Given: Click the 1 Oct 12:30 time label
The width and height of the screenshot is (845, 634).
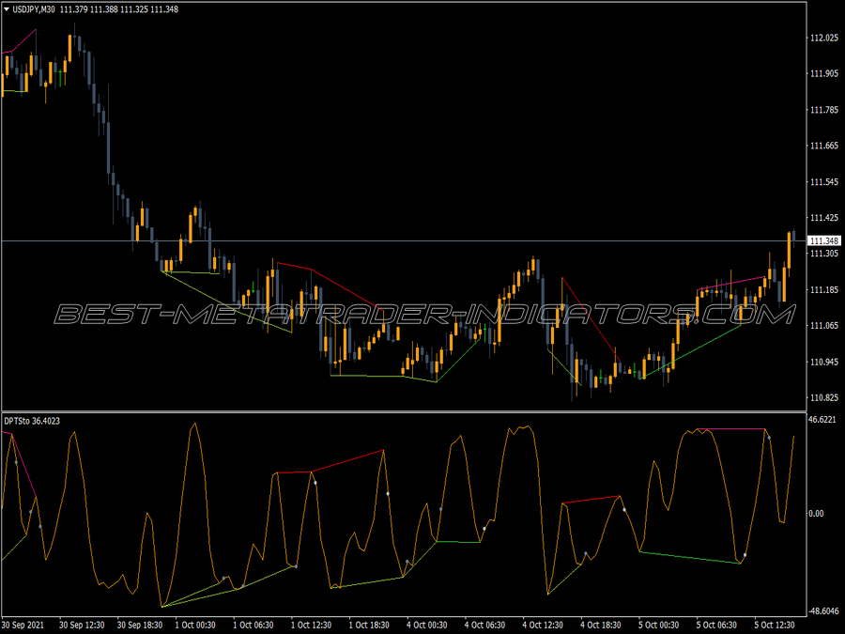Looking at the screenshot, I should 311,625.
